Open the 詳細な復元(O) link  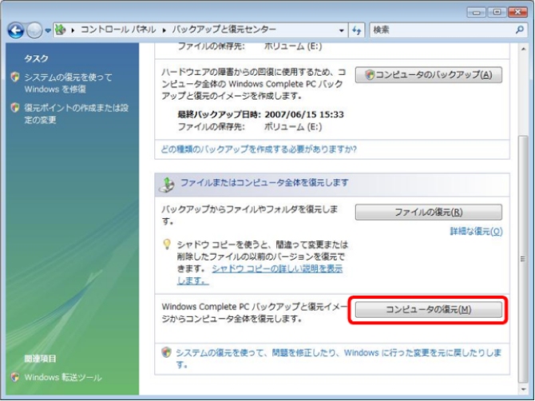(476, 232)
